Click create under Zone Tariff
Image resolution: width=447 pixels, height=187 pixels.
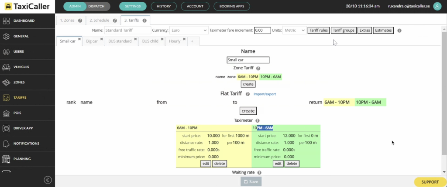tap(248, 84)
